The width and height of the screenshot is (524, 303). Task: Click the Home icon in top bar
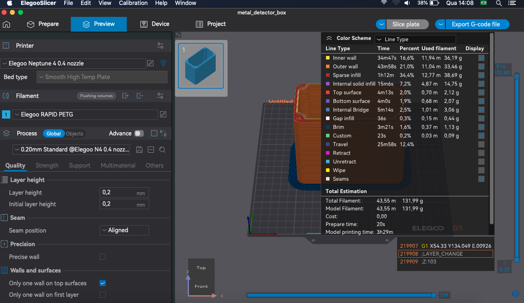tap(7, 24)
